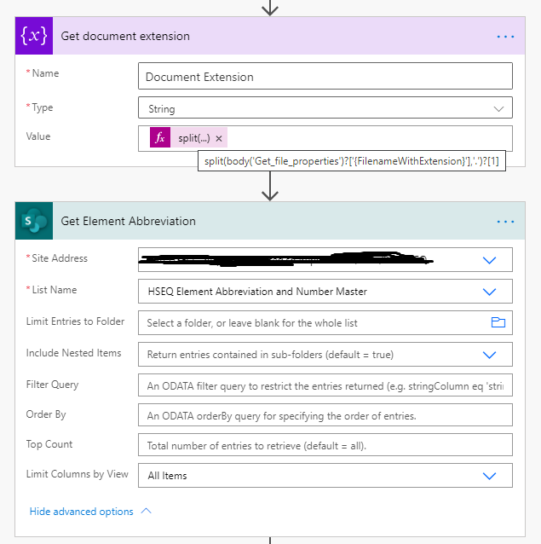541x544 pixels.
Task: Click the List Name label
Action: click(x=55, y=290)
